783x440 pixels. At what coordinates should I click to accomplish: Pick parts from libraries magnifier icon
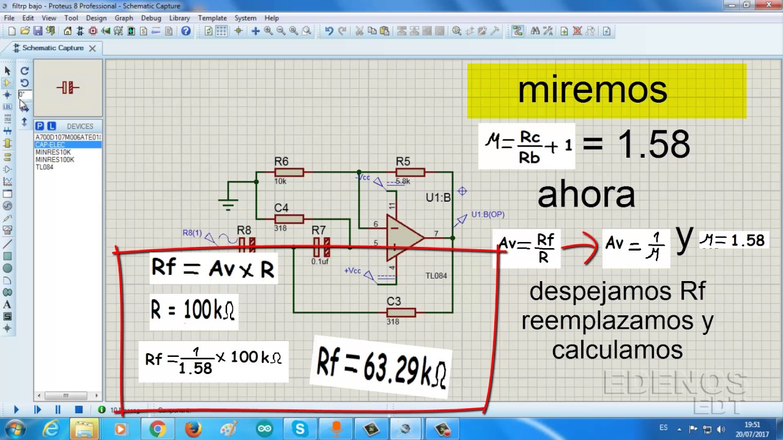(456, 31)
